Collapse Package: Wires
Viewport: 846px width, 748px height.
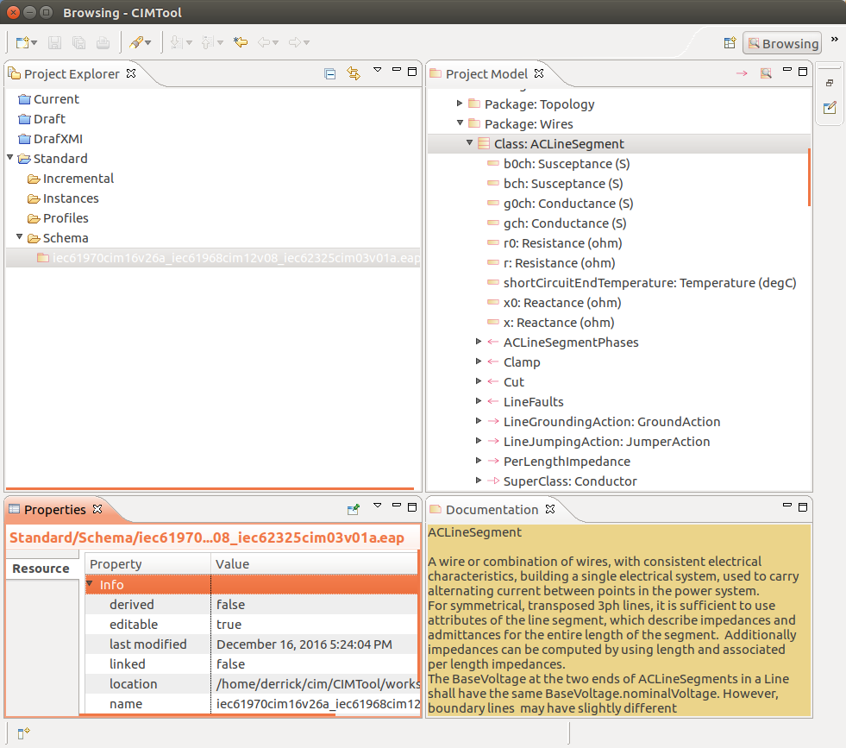click(460, 123)
